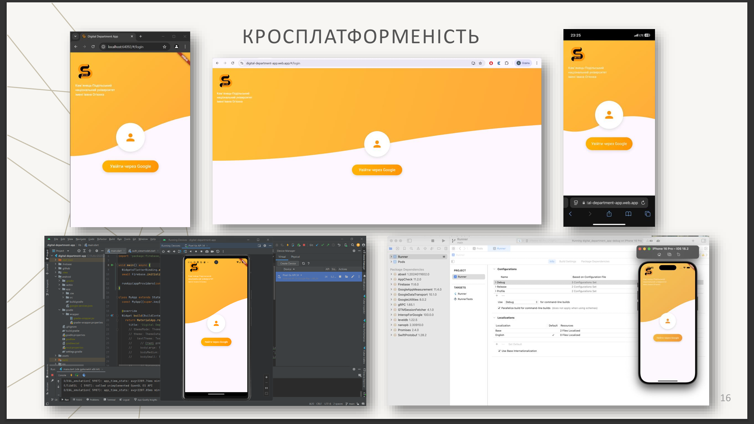754x424 pixels.
Task: Collapse the Localizations section in Xcode
Action: (494, 318)
